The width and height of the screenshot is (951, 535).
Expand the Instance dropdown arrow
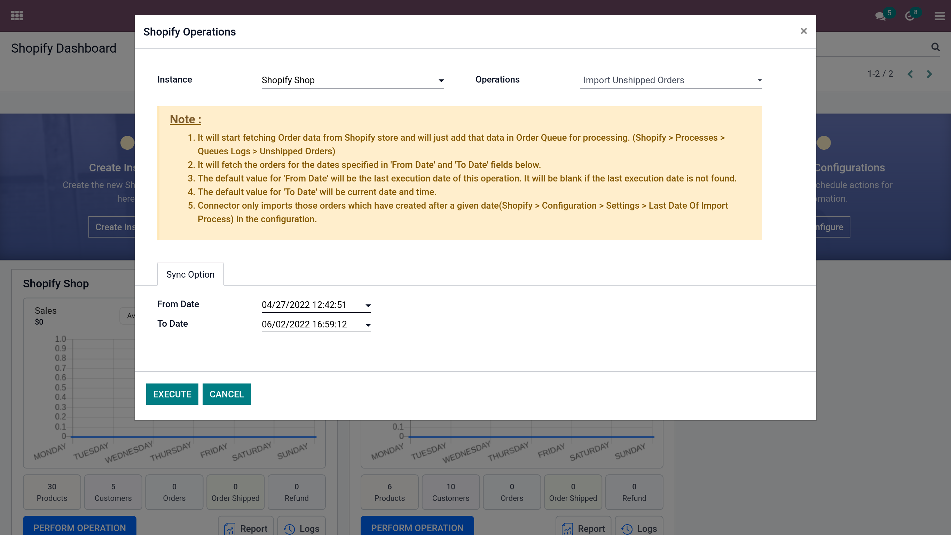click(x=441, y=80)
